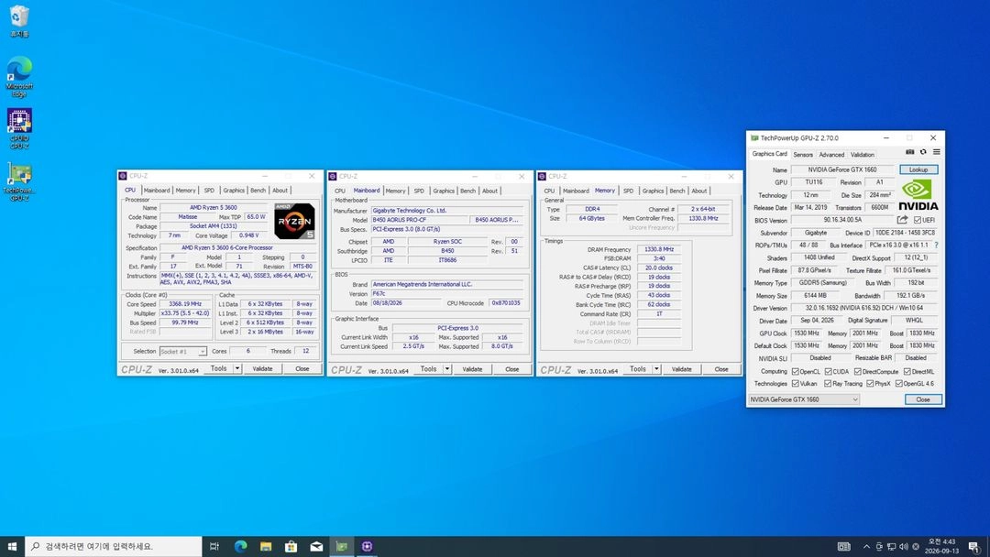Open the Socket #1 selection dropdown
The image size is (990, 557).
pos(182,352)
